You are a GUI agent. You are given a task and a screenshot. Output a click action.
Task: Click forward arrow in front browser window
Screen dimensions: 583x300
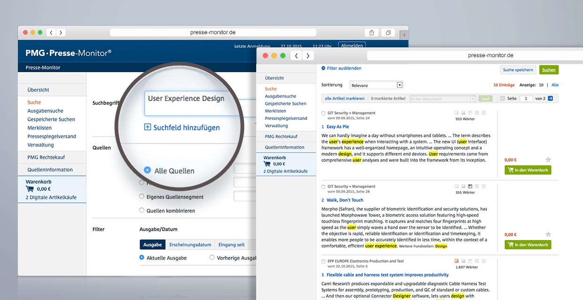pyautogui.click(x=308, y=56)
